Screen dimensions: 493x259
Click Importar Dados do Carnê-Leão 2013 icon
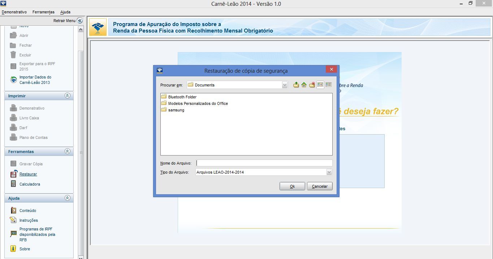pos(13,80)
